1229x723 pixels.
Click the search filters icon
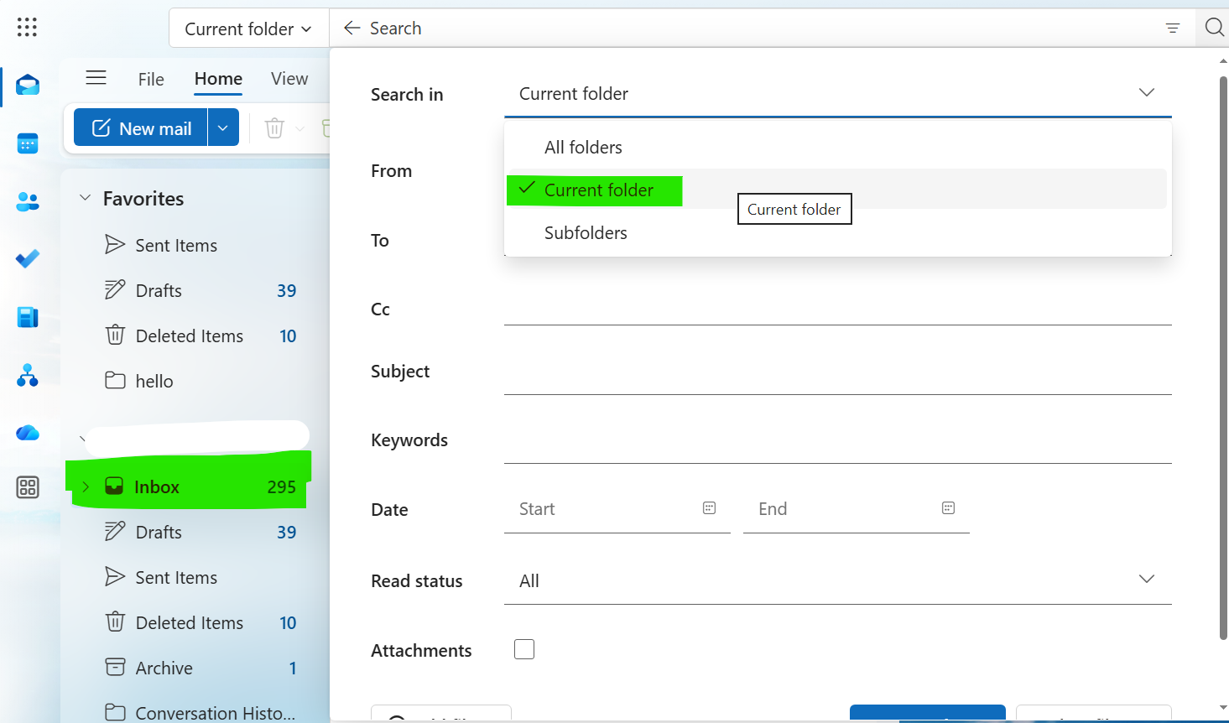(x=1173, y=29)
